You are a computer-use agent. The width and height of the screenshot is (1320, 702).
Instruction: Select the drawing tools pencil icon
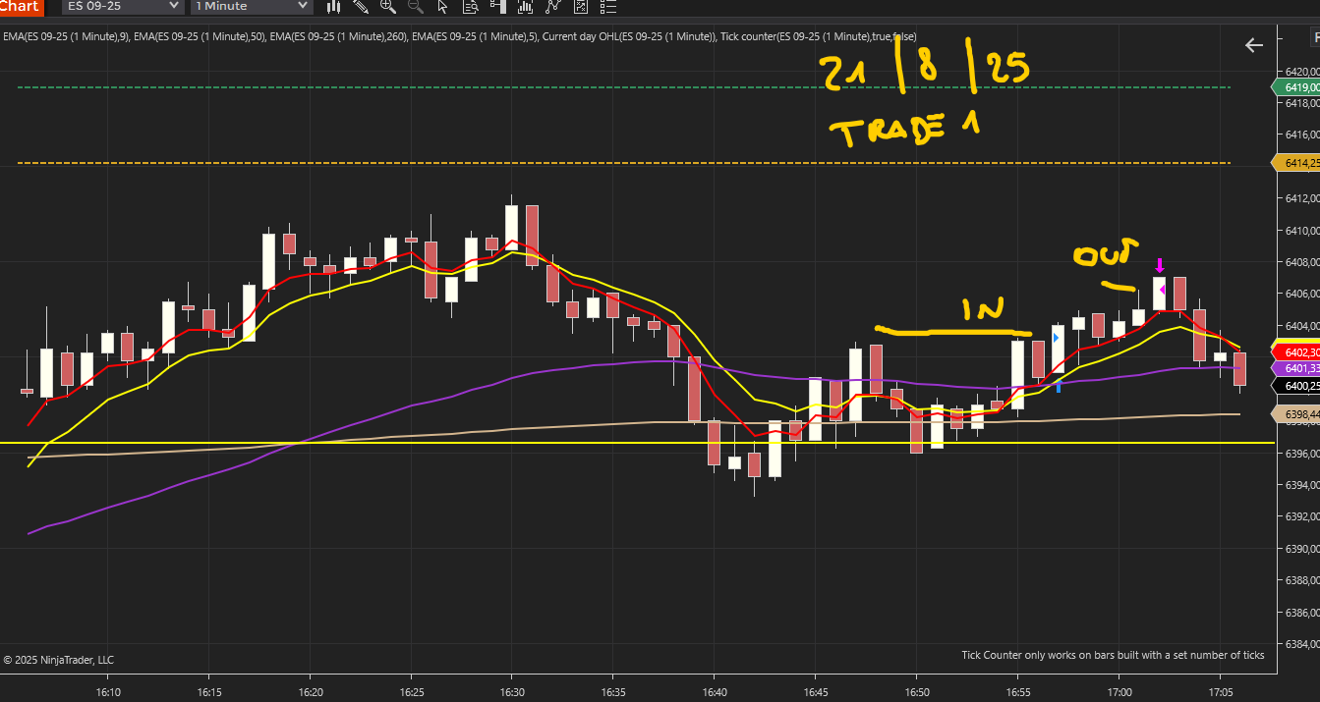(361, 6)
